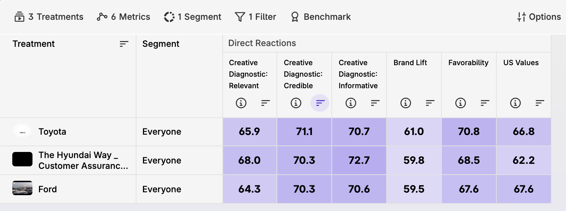Image resolution: width=566 pixels, height=211 pixels.
Task: Click the Creative Diagnostic: Relevant header label
Action: point(248,74)
